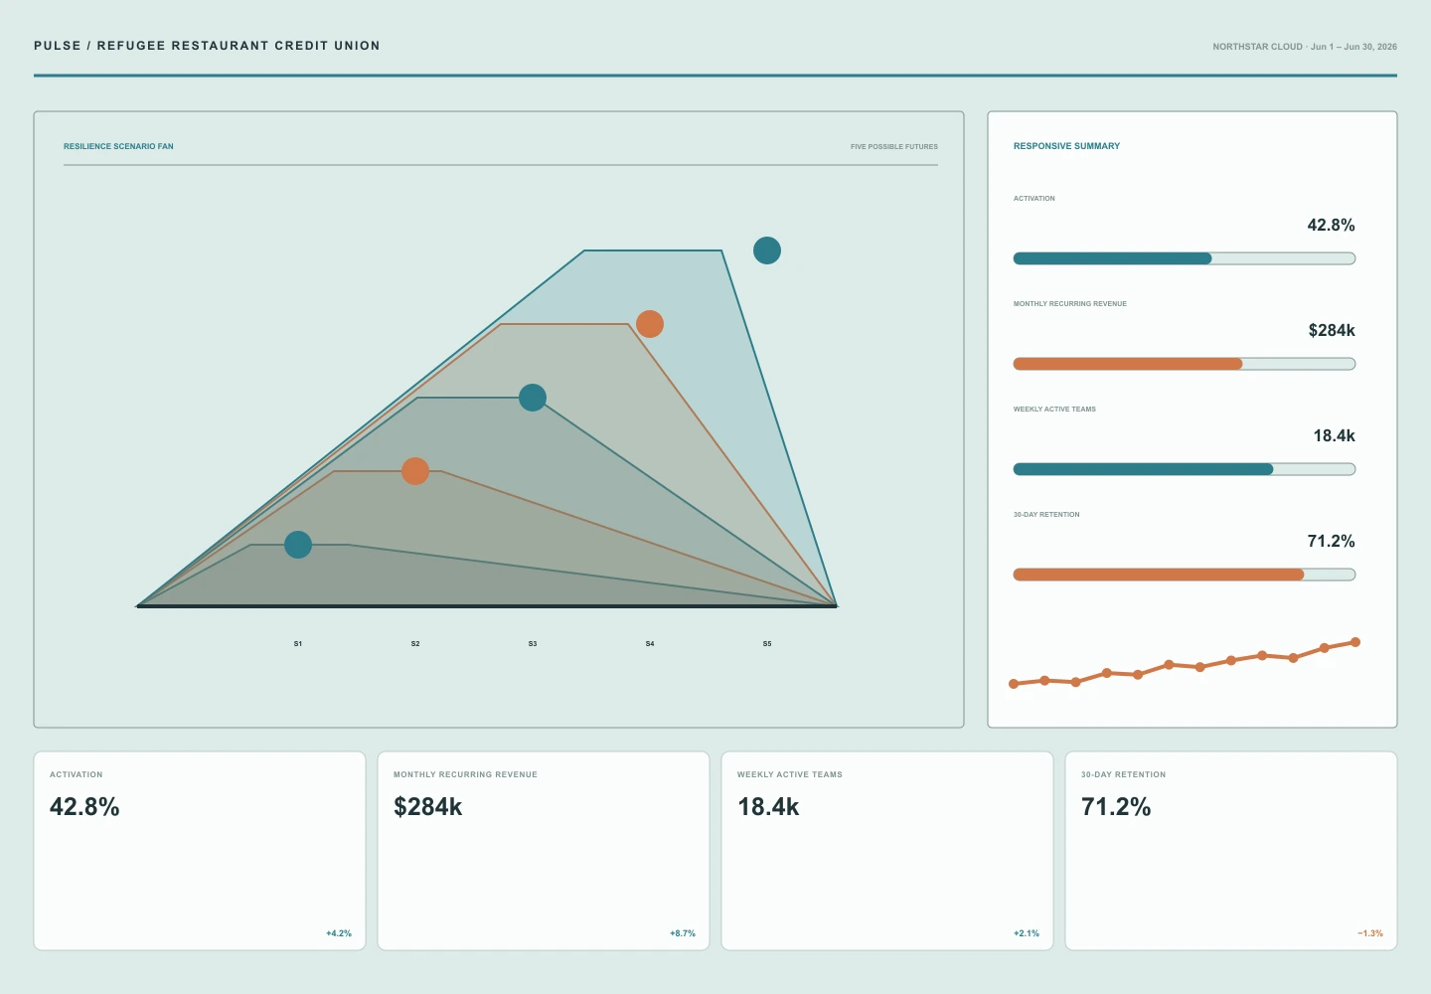This screenshot has width=1431, height=994.
Task: Click the +8.7% change in the revenue card
Action: tap(683, 933)
